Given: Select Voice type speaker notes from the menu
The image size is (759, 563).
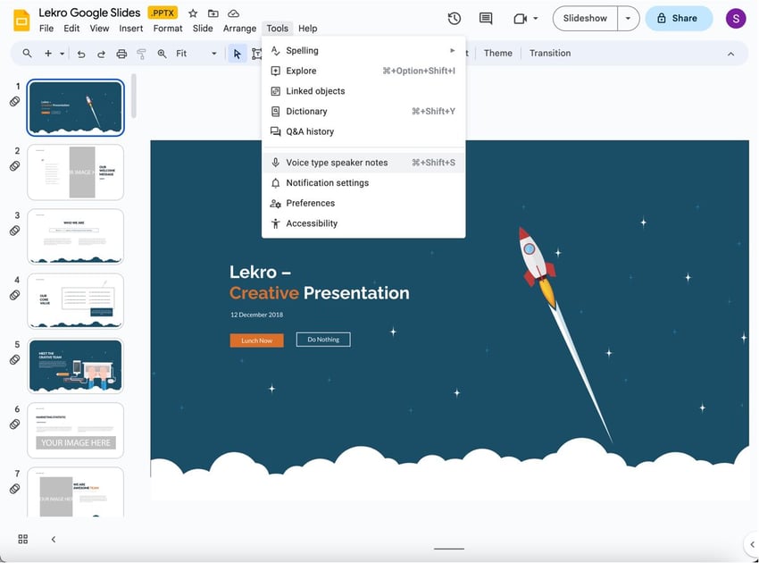Looking at the screenshot, I should click(337, 162).
